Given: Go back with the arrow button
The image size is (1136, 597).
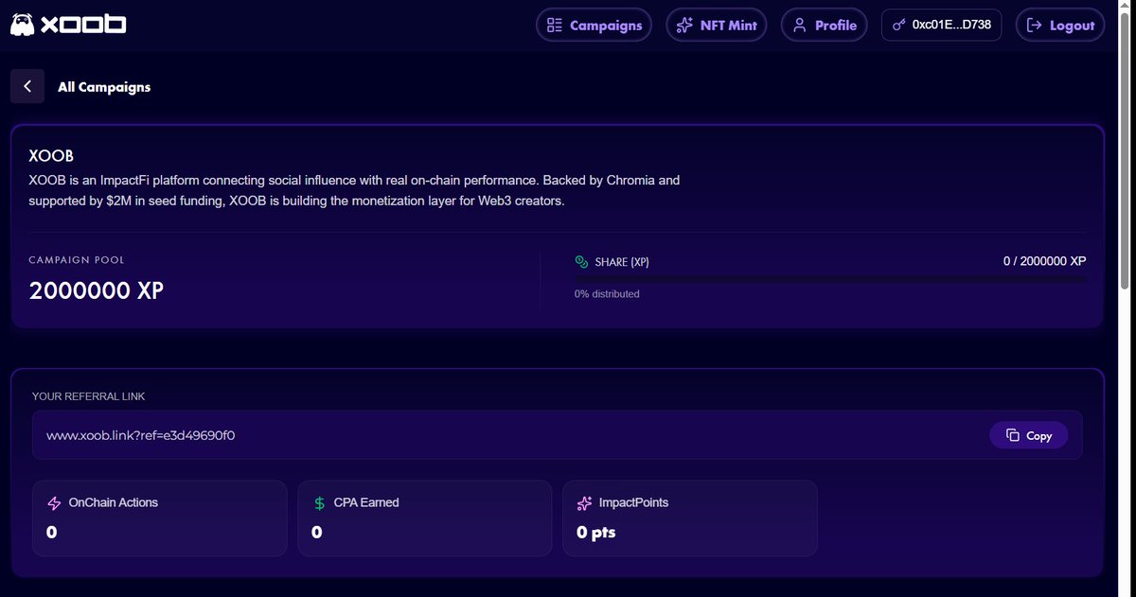Looking at the screenshot, I should coord(27,86).
